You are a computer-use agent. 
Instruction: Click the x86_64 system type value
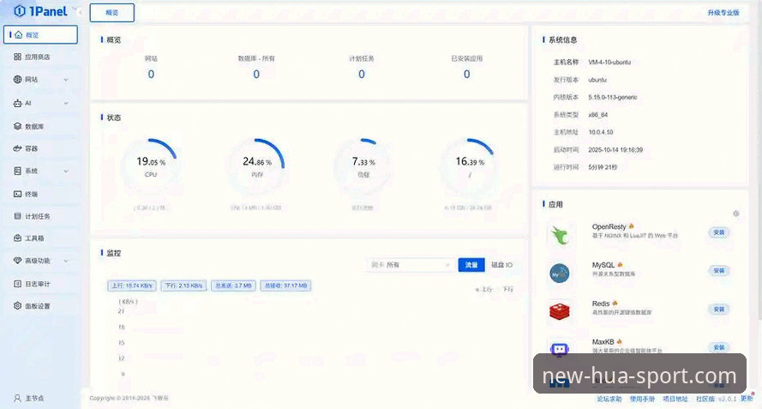[597, 115]
